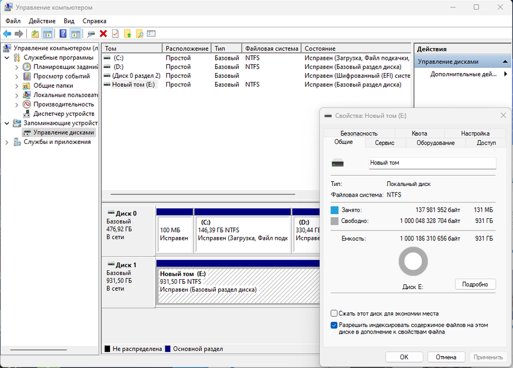This screenshot has height=368, width=513.
Task: Switch to the Оборудование tab
Action: pyautogui.click(x=435, y=143)
